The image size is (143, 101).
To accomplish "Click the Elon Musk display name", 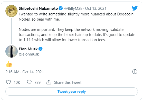I will pos(28,49).
